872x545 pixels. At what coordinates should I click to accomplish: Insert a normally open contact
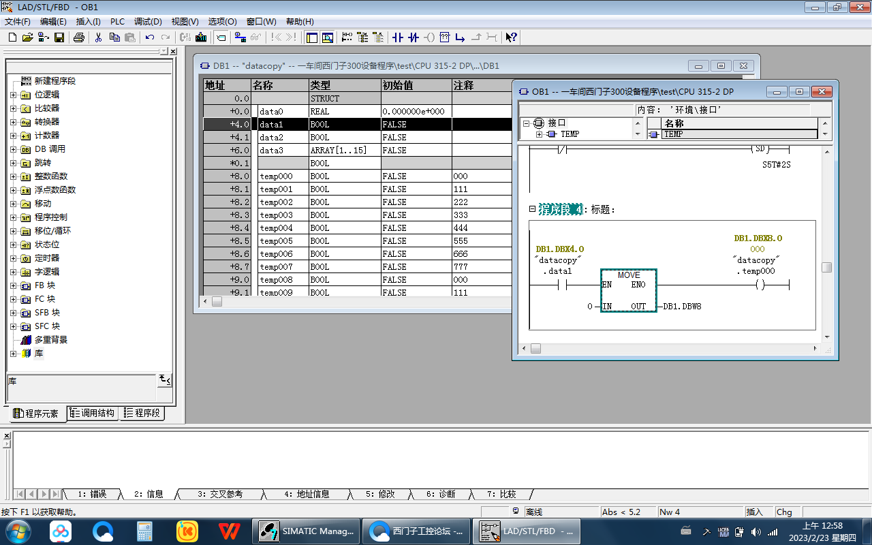[398, 37]
